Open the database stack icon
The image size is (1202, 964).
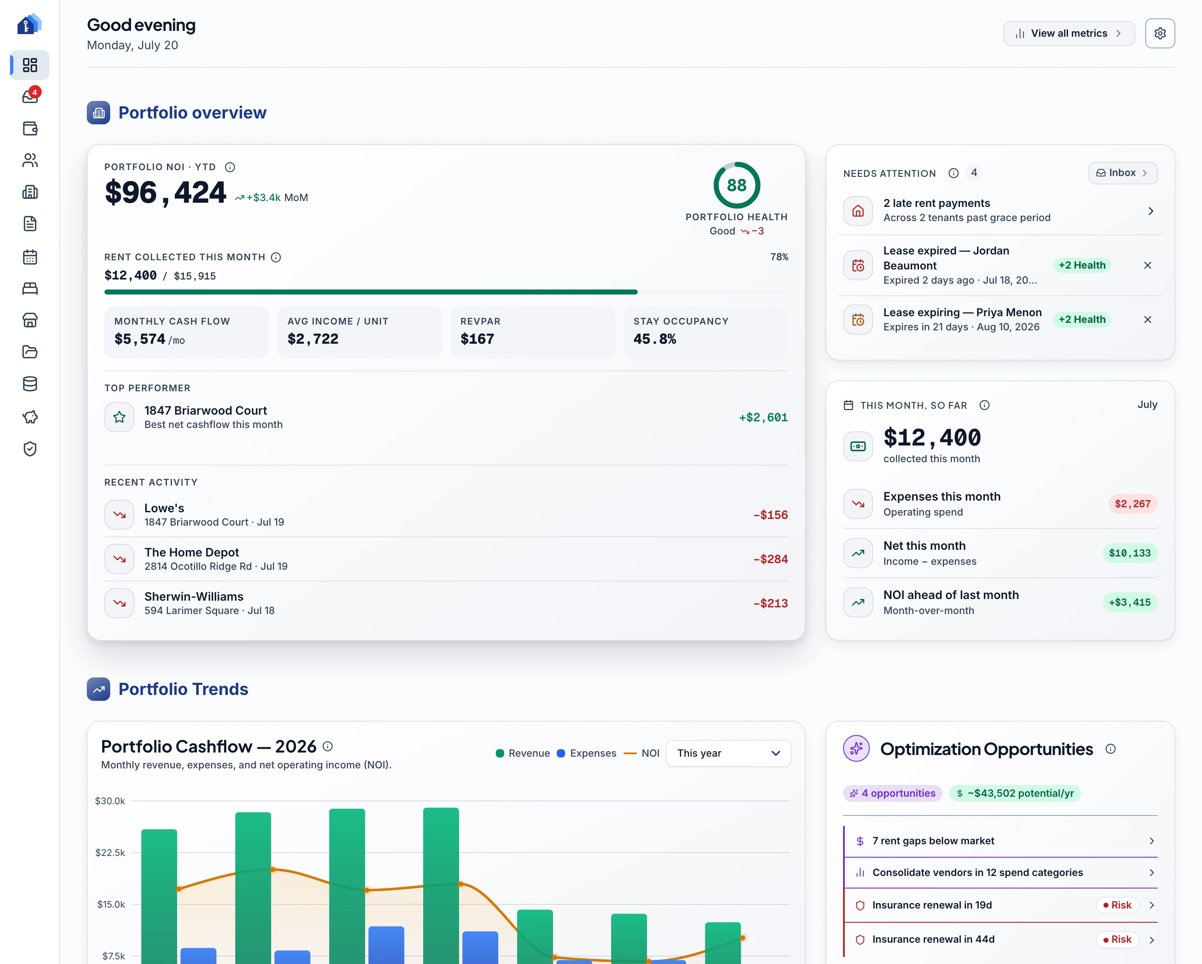[x=30, y=384]
